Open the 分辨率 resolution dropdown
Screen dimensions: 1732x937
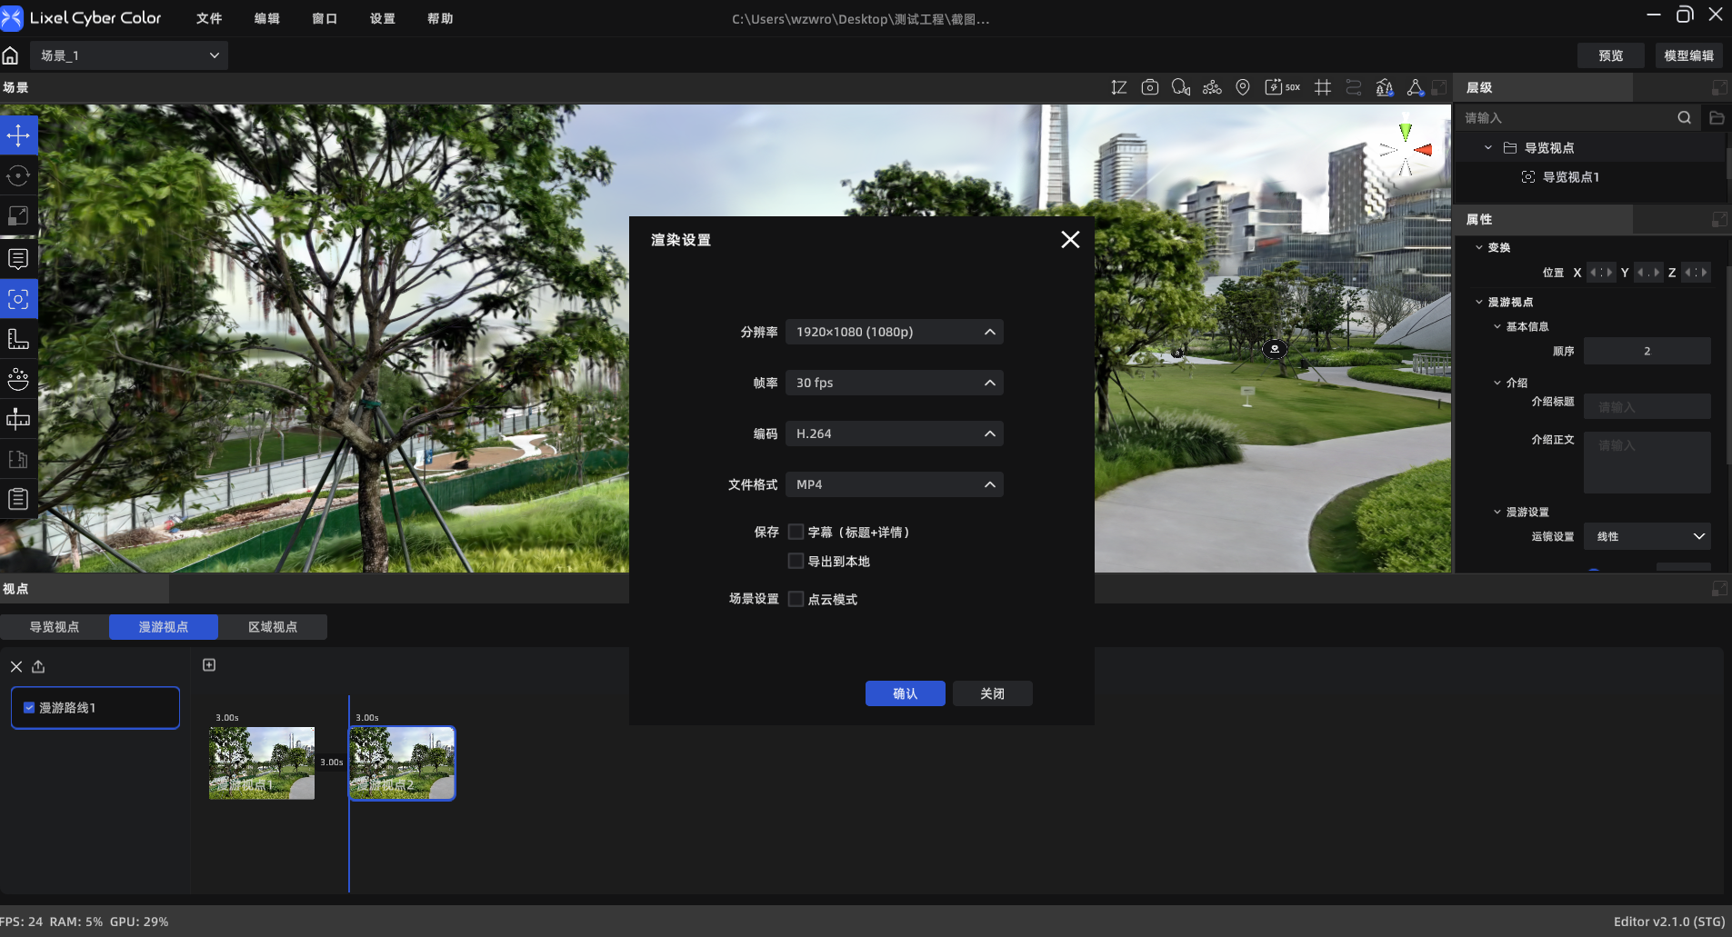895,332
